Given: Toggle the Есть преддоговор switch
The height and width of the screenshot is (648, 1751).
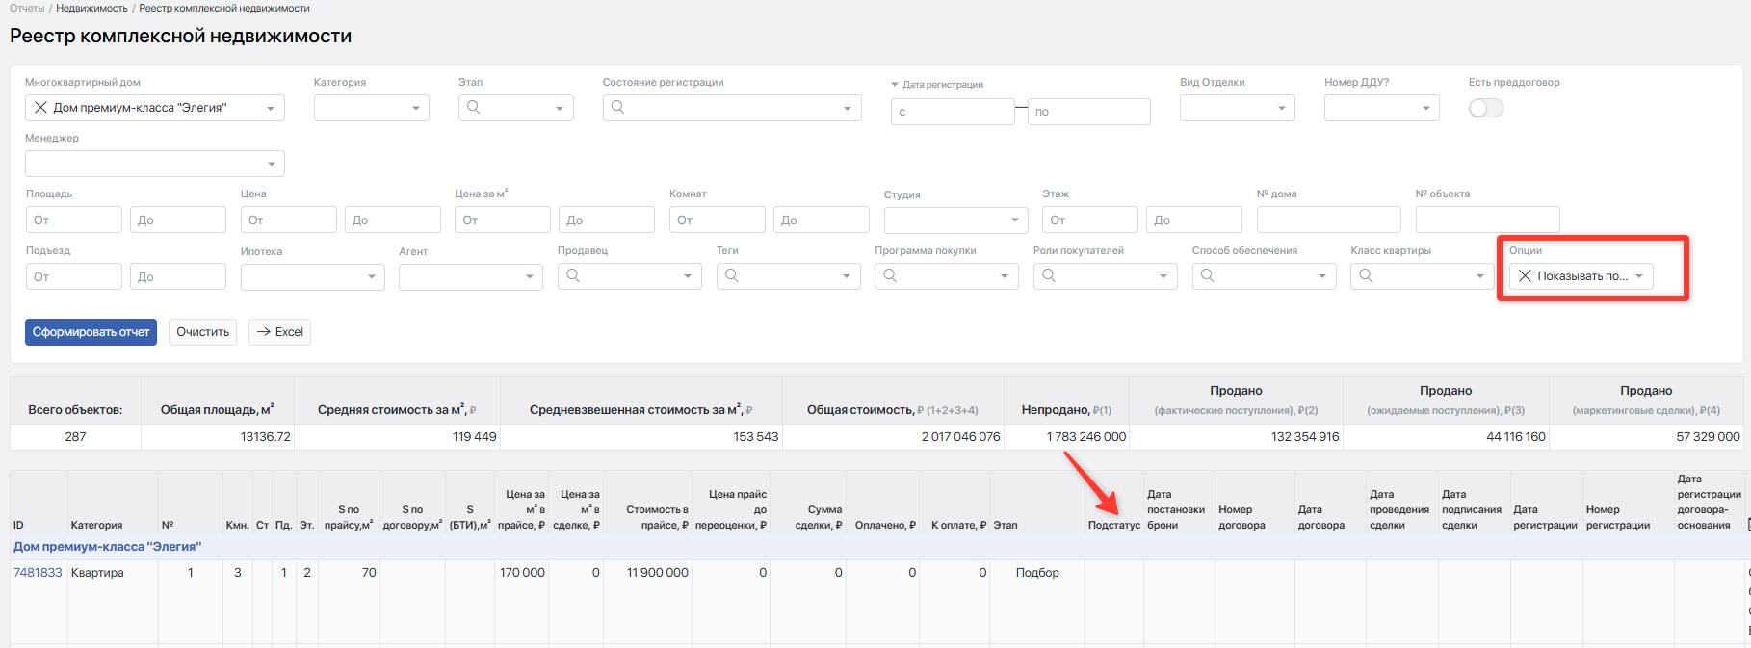Looking at the screenshot, I should [1486, 108].
